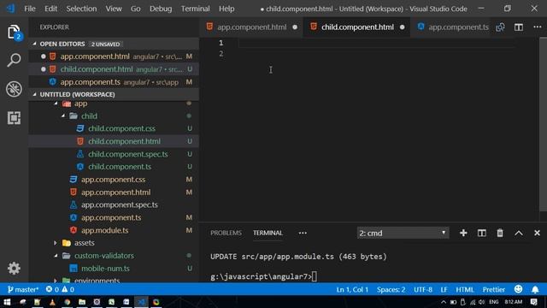The width and height of the screenshot is (547, 308).
Task: Show hidden system tray icons
Action: [x=444, y=302]
